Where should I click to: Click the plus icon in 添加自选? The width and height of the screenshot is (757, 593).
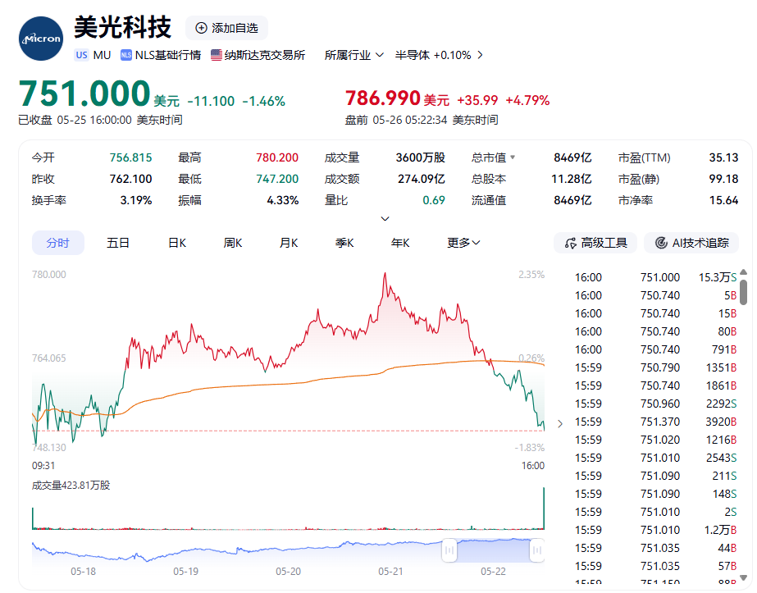click(x=201, y=28)
